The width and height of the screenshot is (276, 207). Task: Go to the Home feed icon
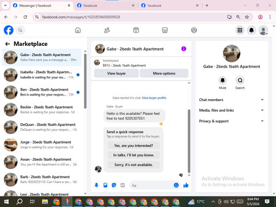click(x=78, y=30)
